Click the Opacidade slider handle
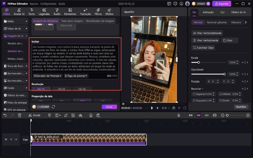253x158 pixels. pos(225,74)
